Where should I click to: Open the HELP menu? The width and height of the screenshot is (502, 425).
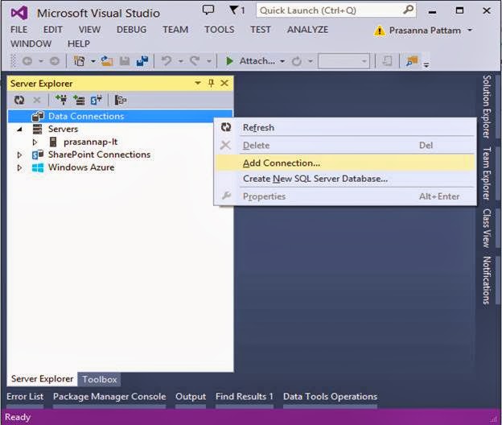tap(79, 43)
